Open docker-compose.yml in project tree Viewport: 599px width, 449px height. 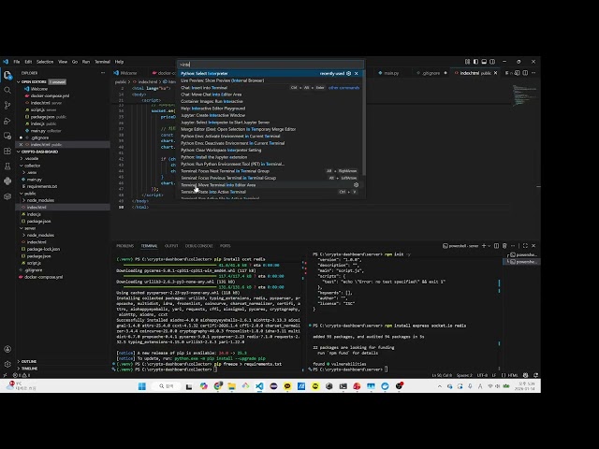(43, 277)
